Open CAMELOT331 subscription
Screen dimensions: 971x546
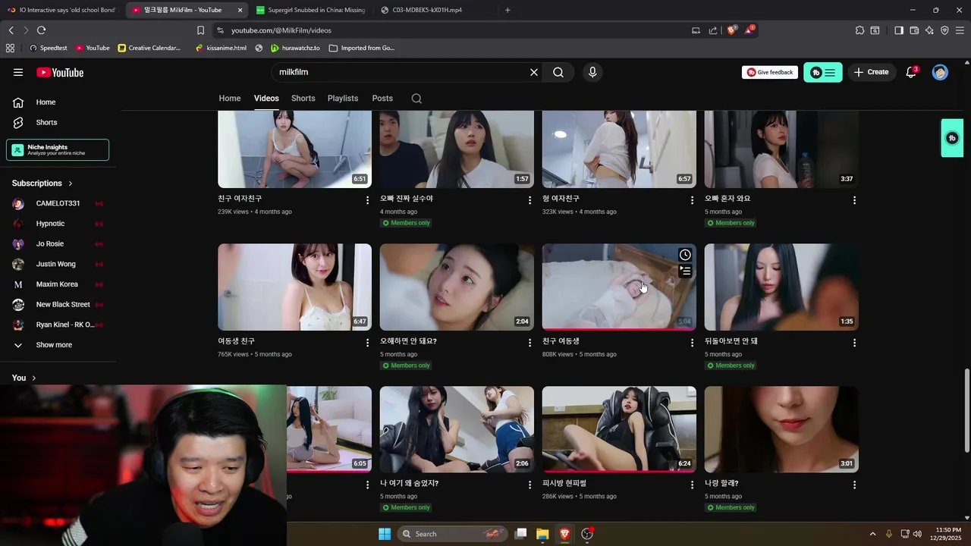pyautogui.click(x=58, y=203)
